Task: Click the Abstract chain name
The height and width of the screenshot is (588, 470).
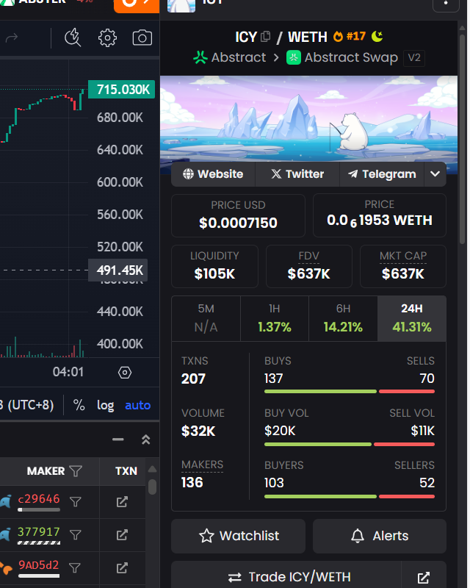Action: click(x=239, y=57)
